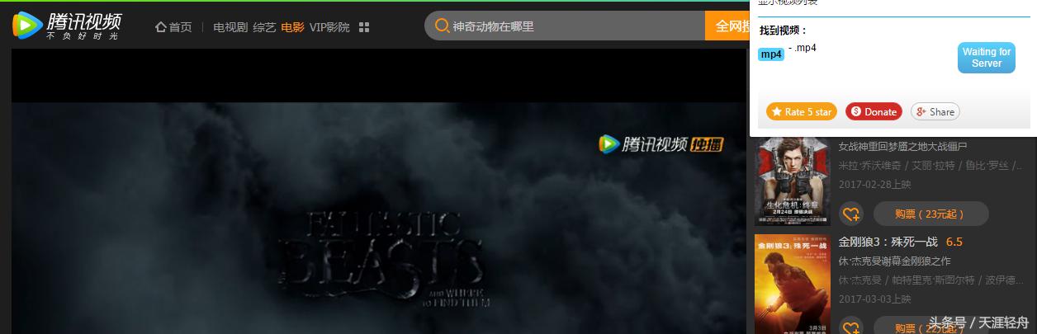Open the 电视剧 section
Image resolution: width=1037 pixels, height=334 pixels.
coord(230,27)
